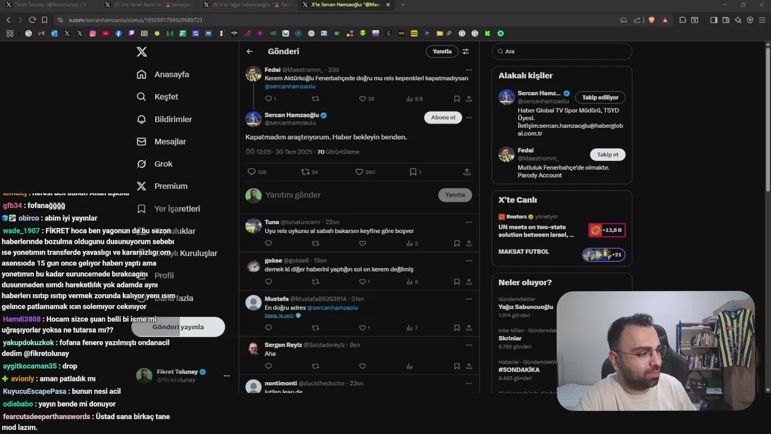Open more options on Tuna's reply

[469, 222]
